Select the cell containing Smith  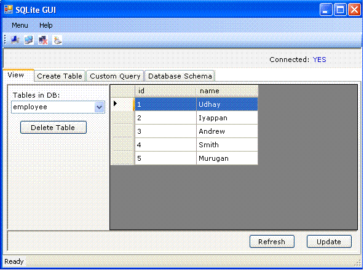[227, 145]
